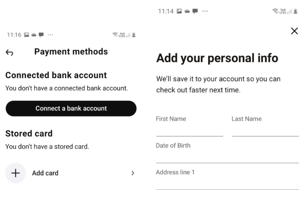Tap the Wi-Fi icon on the Payment methods screen
Screen dimensions: 305x204
(x=115, y=35)
